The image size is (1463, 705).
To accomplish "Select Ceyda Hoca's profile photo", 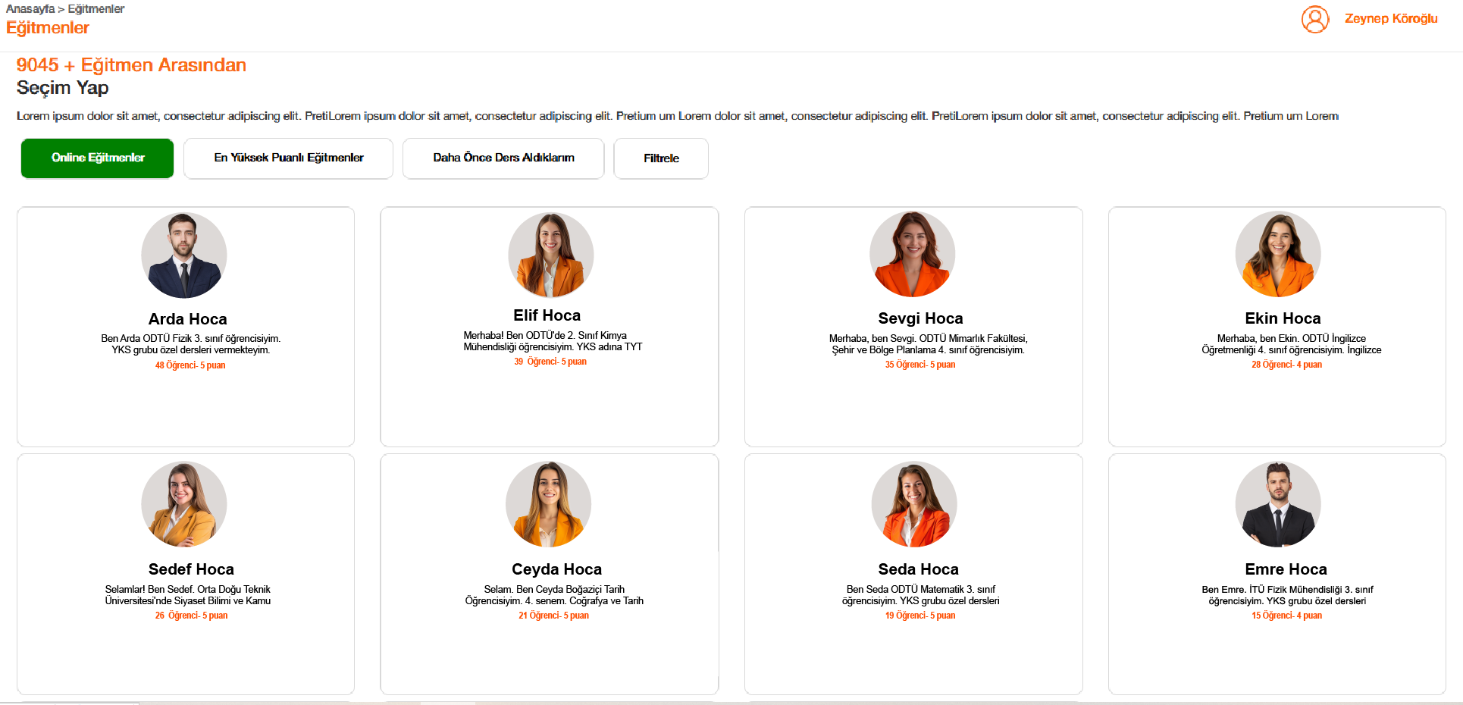I will 548,504.
